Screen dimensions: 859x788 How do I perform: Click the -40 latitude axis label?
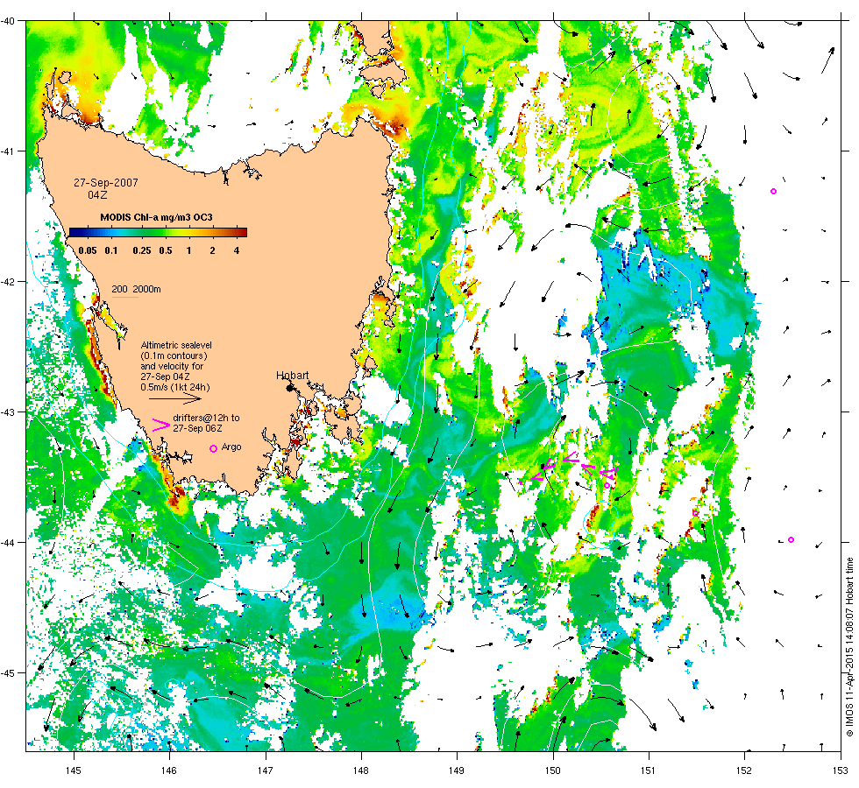click(10, 21)
